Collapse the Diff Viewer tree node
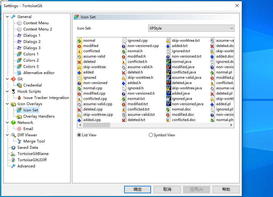The width and height of the screenshot is (273, 197). [x=7, y=135]
